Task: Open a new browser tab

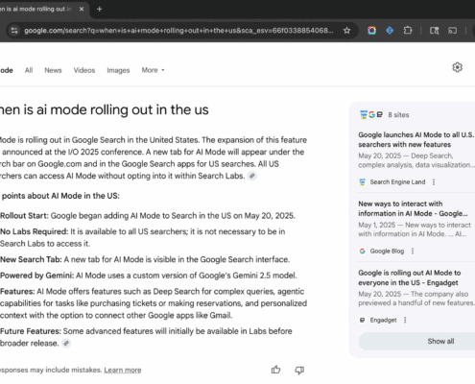Action: click(99, 9)
